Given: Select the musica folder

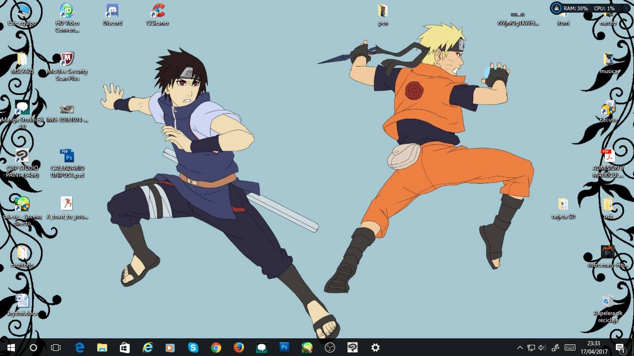Looking at the screenshot, I should click(x=608, y=63).
